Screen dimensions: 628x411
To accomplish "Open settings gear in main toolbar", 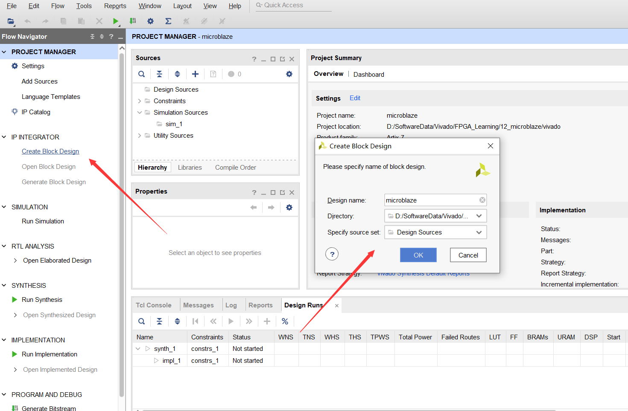I will [x=150, y=21].
